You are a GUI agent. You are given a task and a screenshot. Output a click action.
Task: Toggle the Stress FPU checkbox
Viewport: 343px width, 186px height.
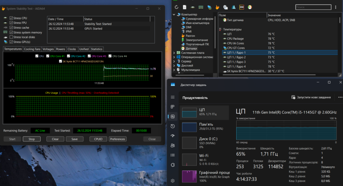coord(11,23)
